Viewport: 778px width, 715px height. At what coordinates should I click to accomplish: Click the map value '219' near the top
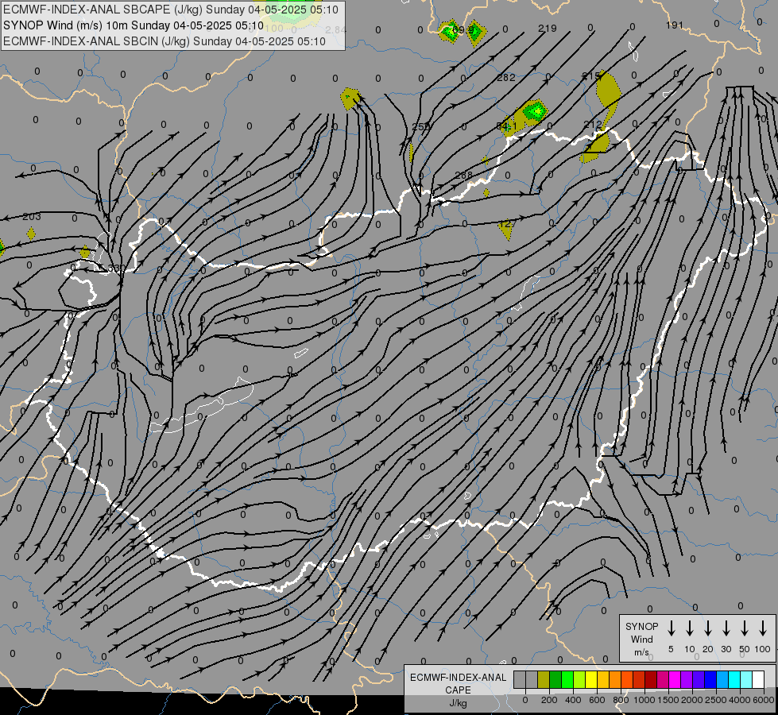click(548, 29)
